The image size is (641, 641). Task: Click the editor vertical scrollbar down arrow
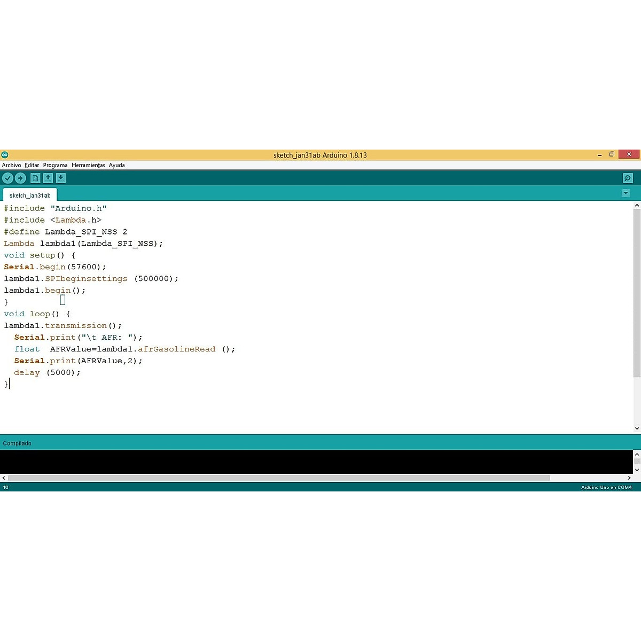(637, 428)
